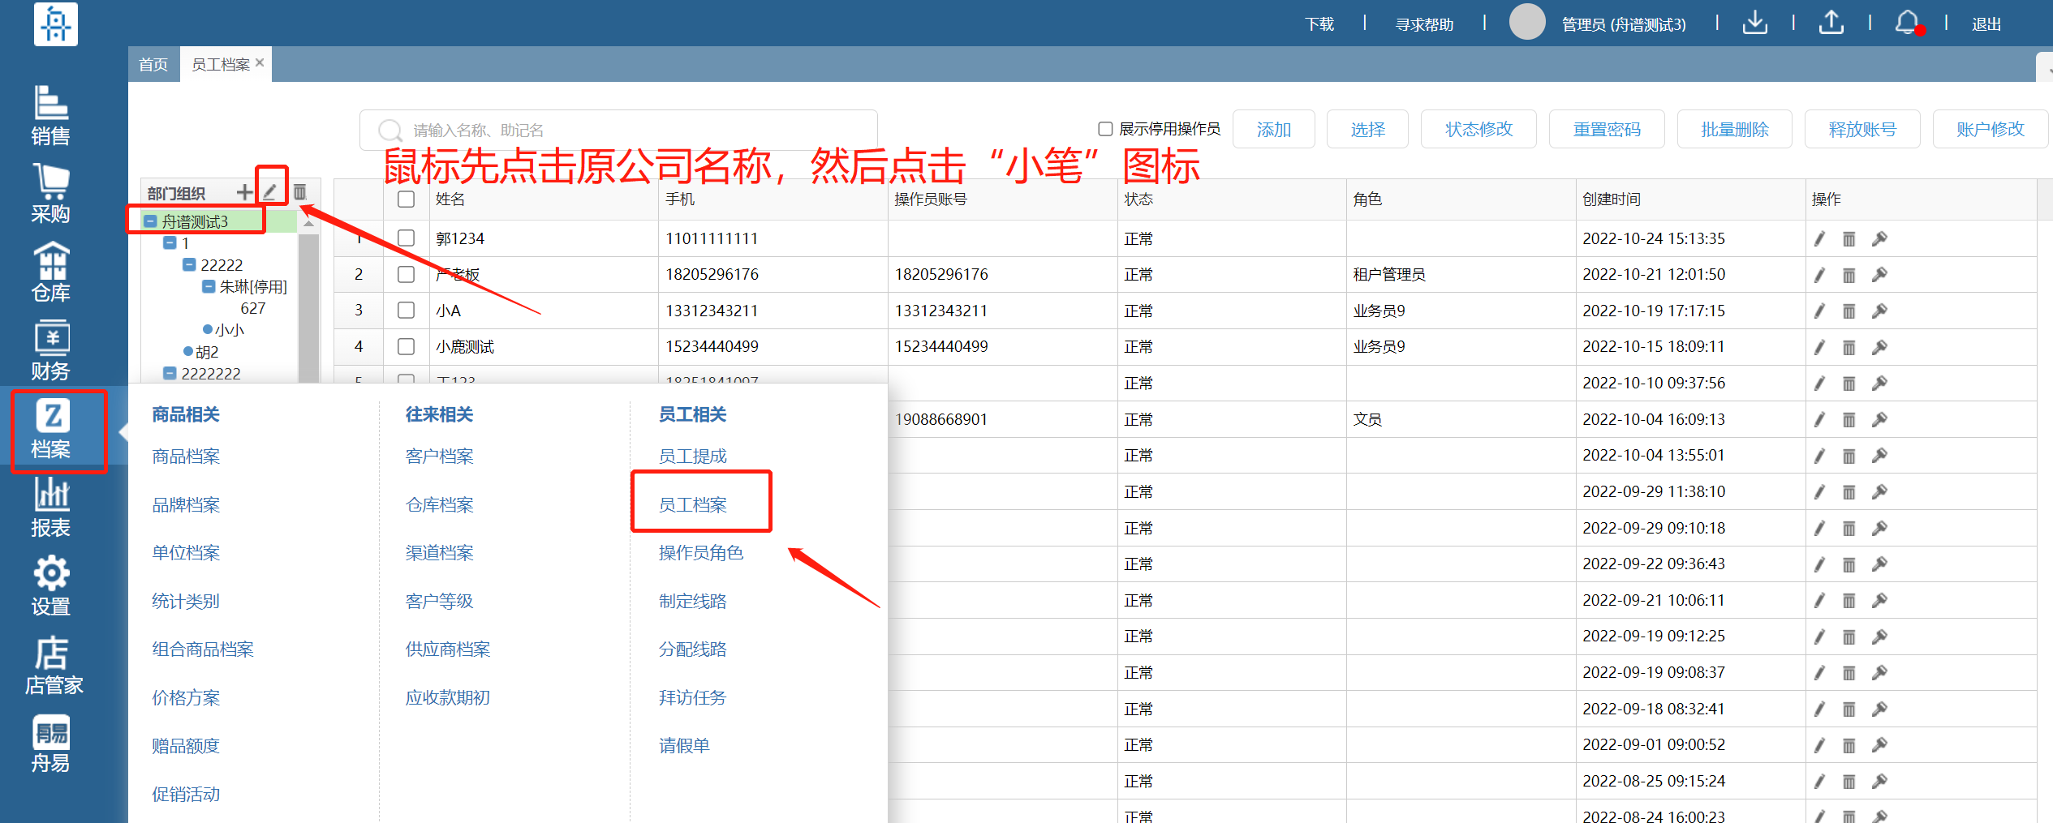Image resolution: width=2053 pixels, height=823 pixels.
Task: Add a new department with plus icon
Action: click(244, 192)
